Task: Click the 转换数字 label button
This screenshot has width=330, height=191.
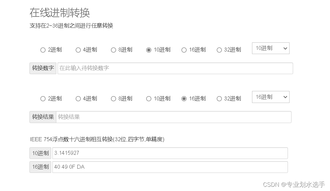Action: [43, 68]
